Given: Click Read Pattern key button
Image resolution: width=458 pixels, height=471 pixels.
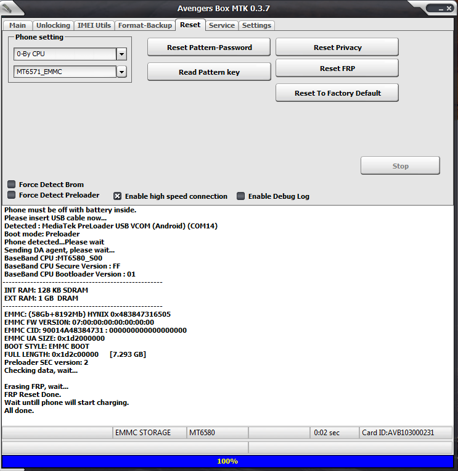Looking at the screenshot, I should click(x=209, y=72).
